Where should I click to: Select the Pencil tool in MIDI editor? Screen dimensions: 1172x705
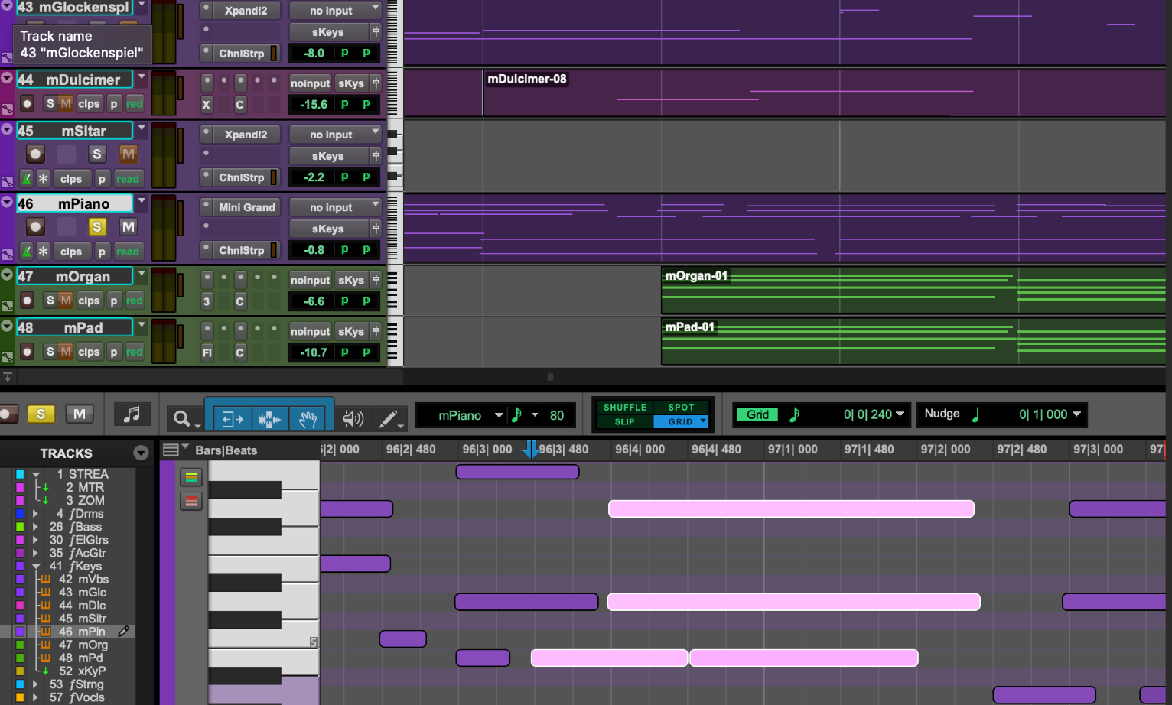click(x=389, y=418)
